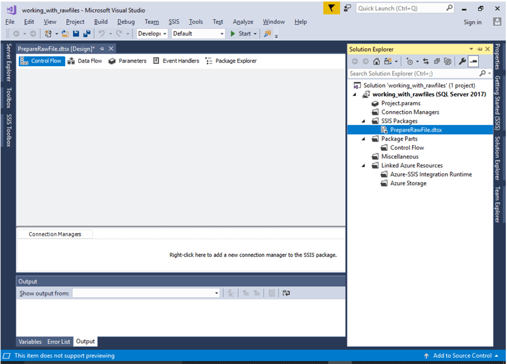Image resolution: width=507 pixels, height=364 pixels.
Task: Click the feedback icon beside Quick Launch
Action: pyautogui.click(x=347, y=8)
